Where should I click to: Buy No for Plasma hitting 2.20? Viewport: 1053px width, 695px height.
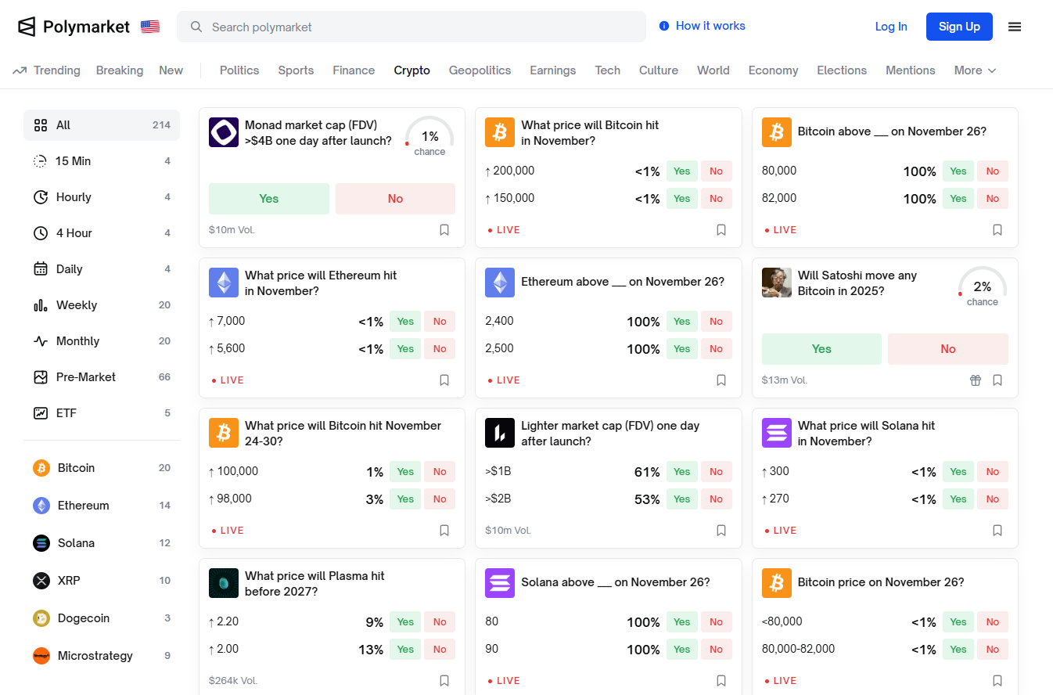click(x=440, y=622)
